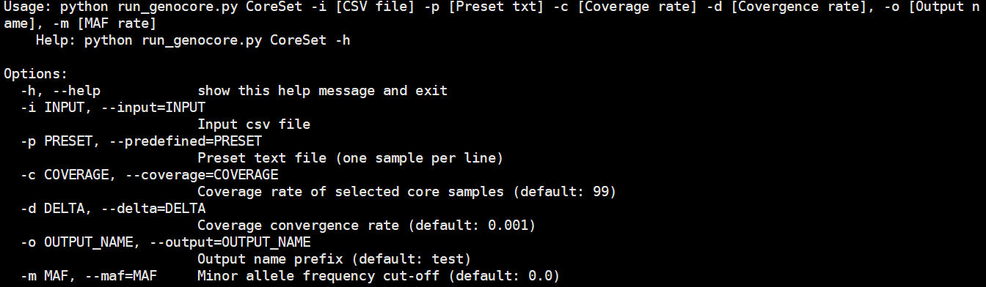Click the 'Options:' heading

click(x=36, y=74)
